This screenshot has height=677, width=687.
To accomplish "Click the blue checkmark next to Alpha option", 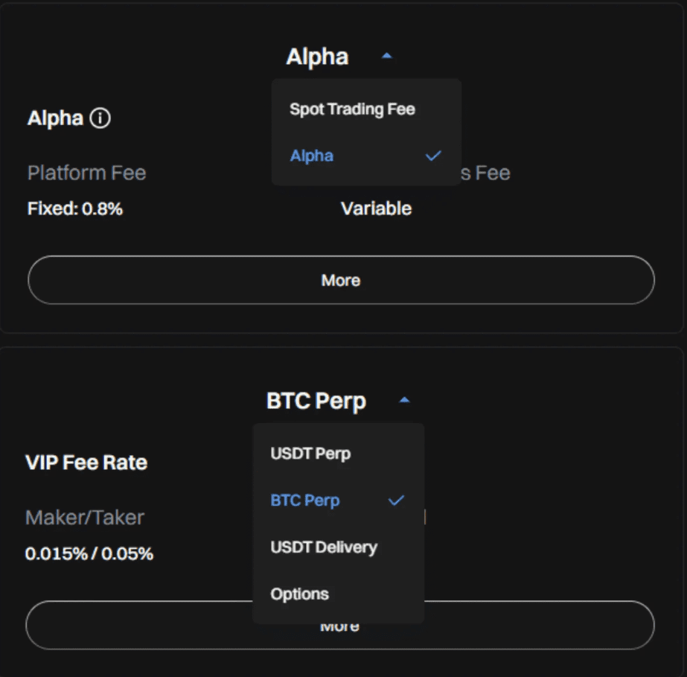I will tap(433, 156).
